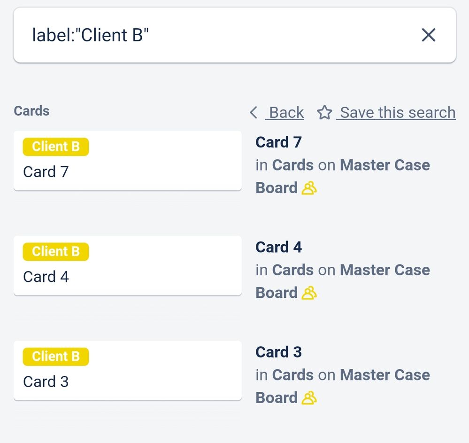
Task: Click team visibility icon beside Card 3
Action: tap(309, 398)
